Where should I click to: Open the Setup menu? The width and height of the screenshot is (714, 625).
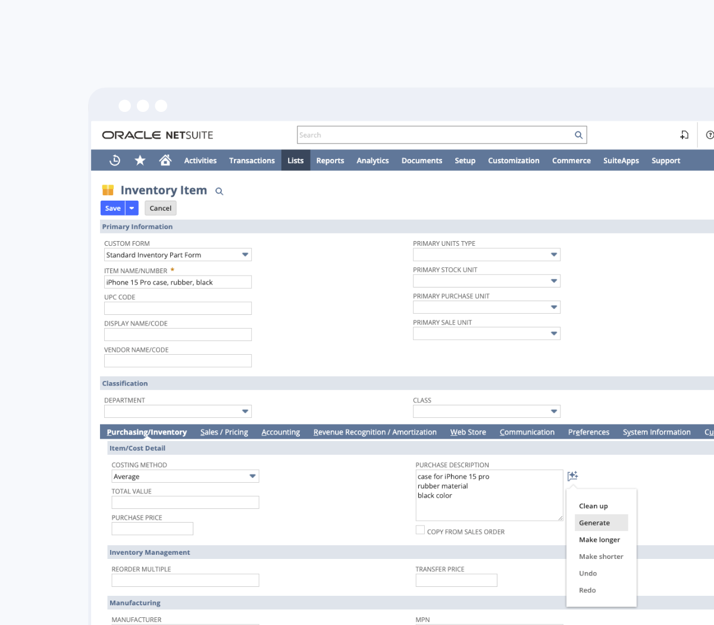click(465, 161)
